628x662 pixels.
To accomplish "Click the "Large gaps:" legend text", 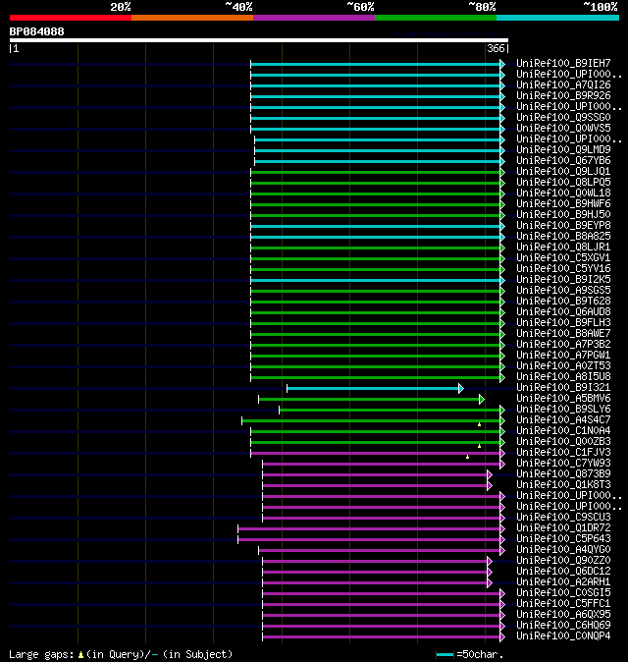I will tap(41, 655).
